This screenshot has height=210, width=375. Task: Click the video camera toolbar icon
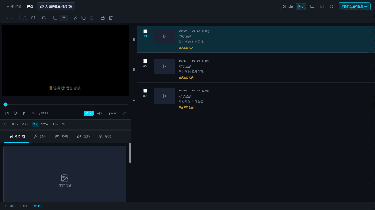coord(44,18)
